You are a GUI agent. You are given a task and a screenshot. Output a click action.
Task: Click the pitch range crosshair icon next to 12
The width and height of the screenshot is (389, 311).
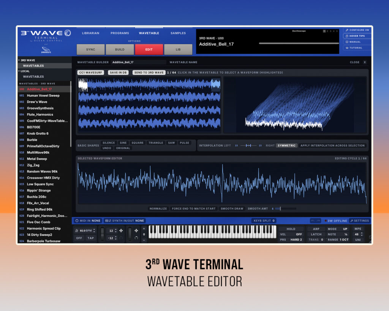121,230
